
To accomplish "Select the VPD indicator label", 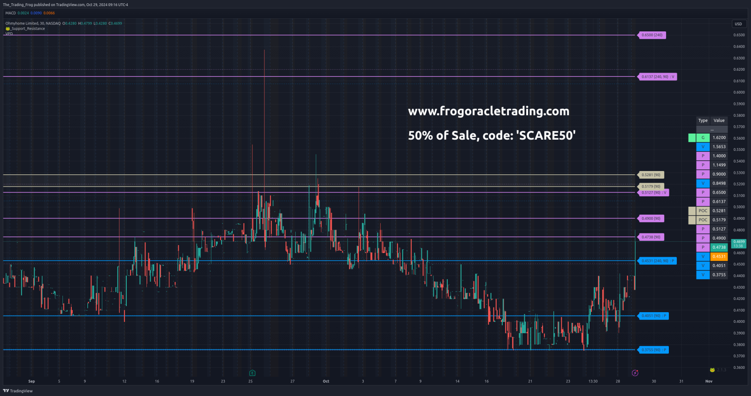I will point(9,34).
